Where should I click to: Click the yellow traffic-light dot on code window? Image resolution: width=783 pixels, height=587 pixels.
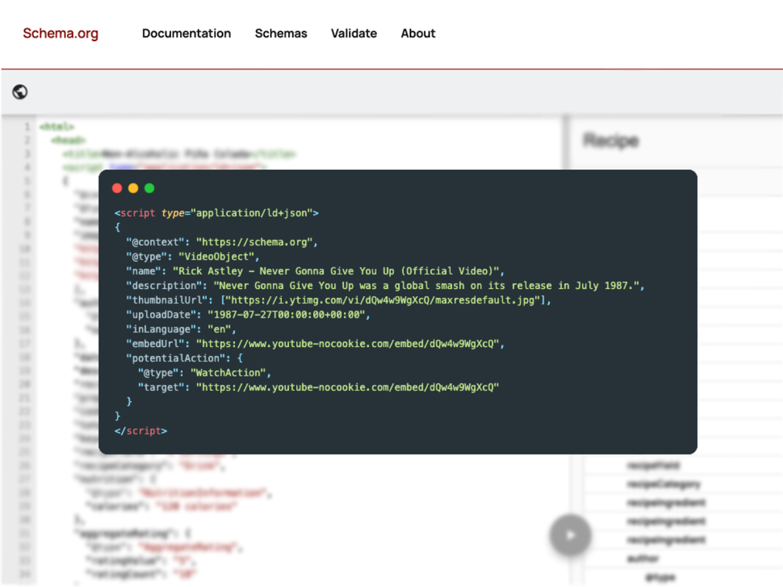coord(133,188)
